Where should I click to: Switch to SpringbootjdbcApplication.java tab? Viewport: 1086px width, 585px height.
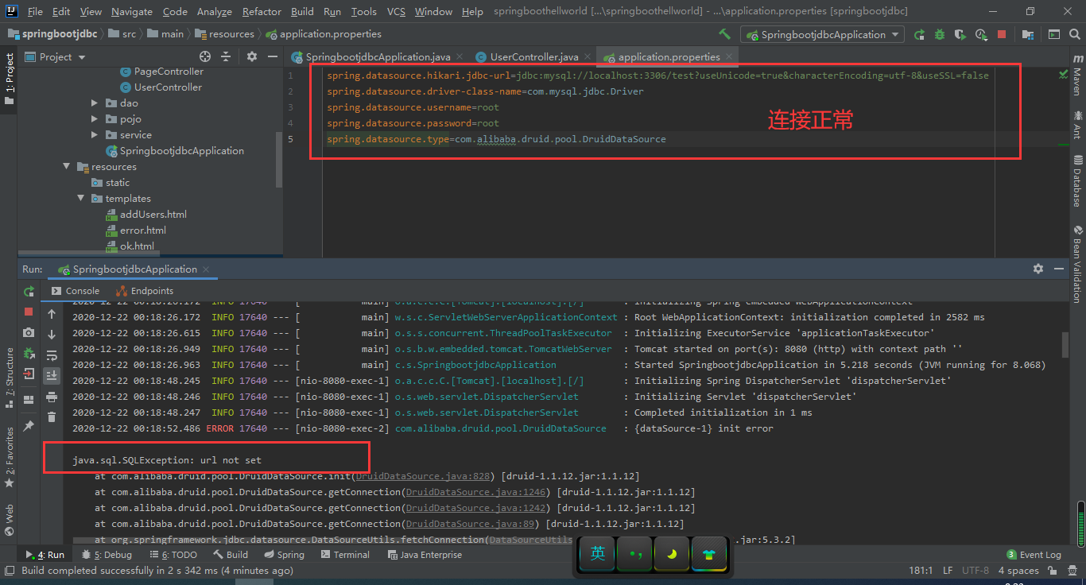click(x=378, y=56)
